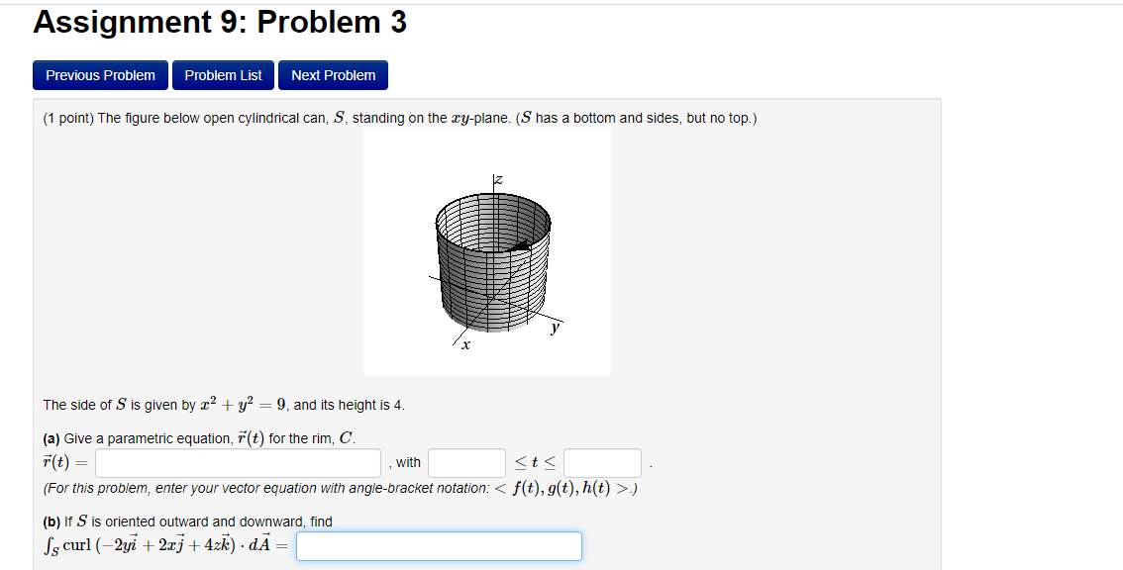Open the Problem List

click(222, 74)
